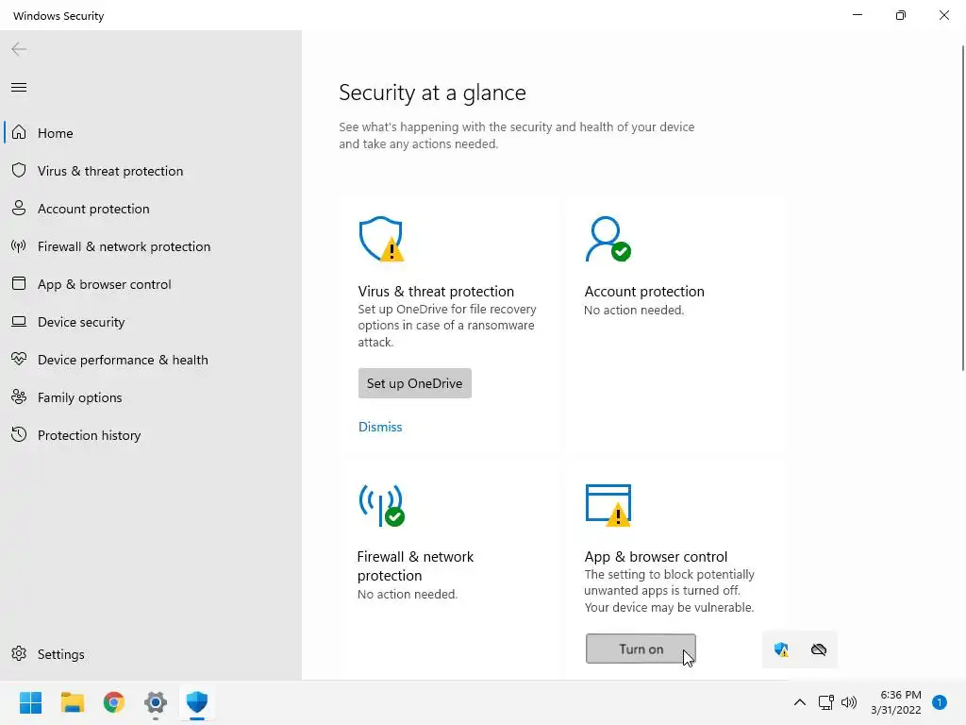Open the Windows Start menu
This screenshot has height=725, width=966.
(31, 702)
